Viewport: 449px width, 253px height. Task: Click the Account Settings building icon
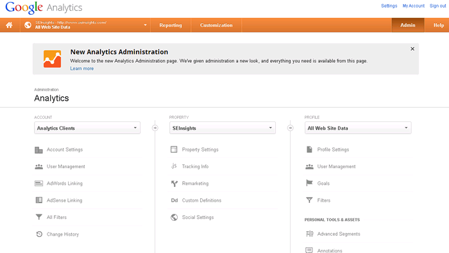[38, 150]
